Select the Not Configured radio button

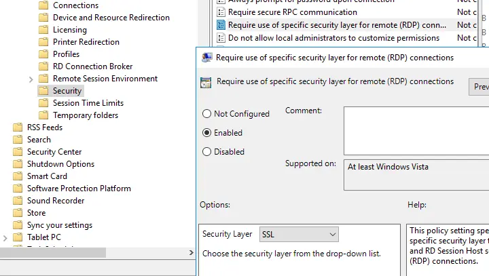(206, 114)
